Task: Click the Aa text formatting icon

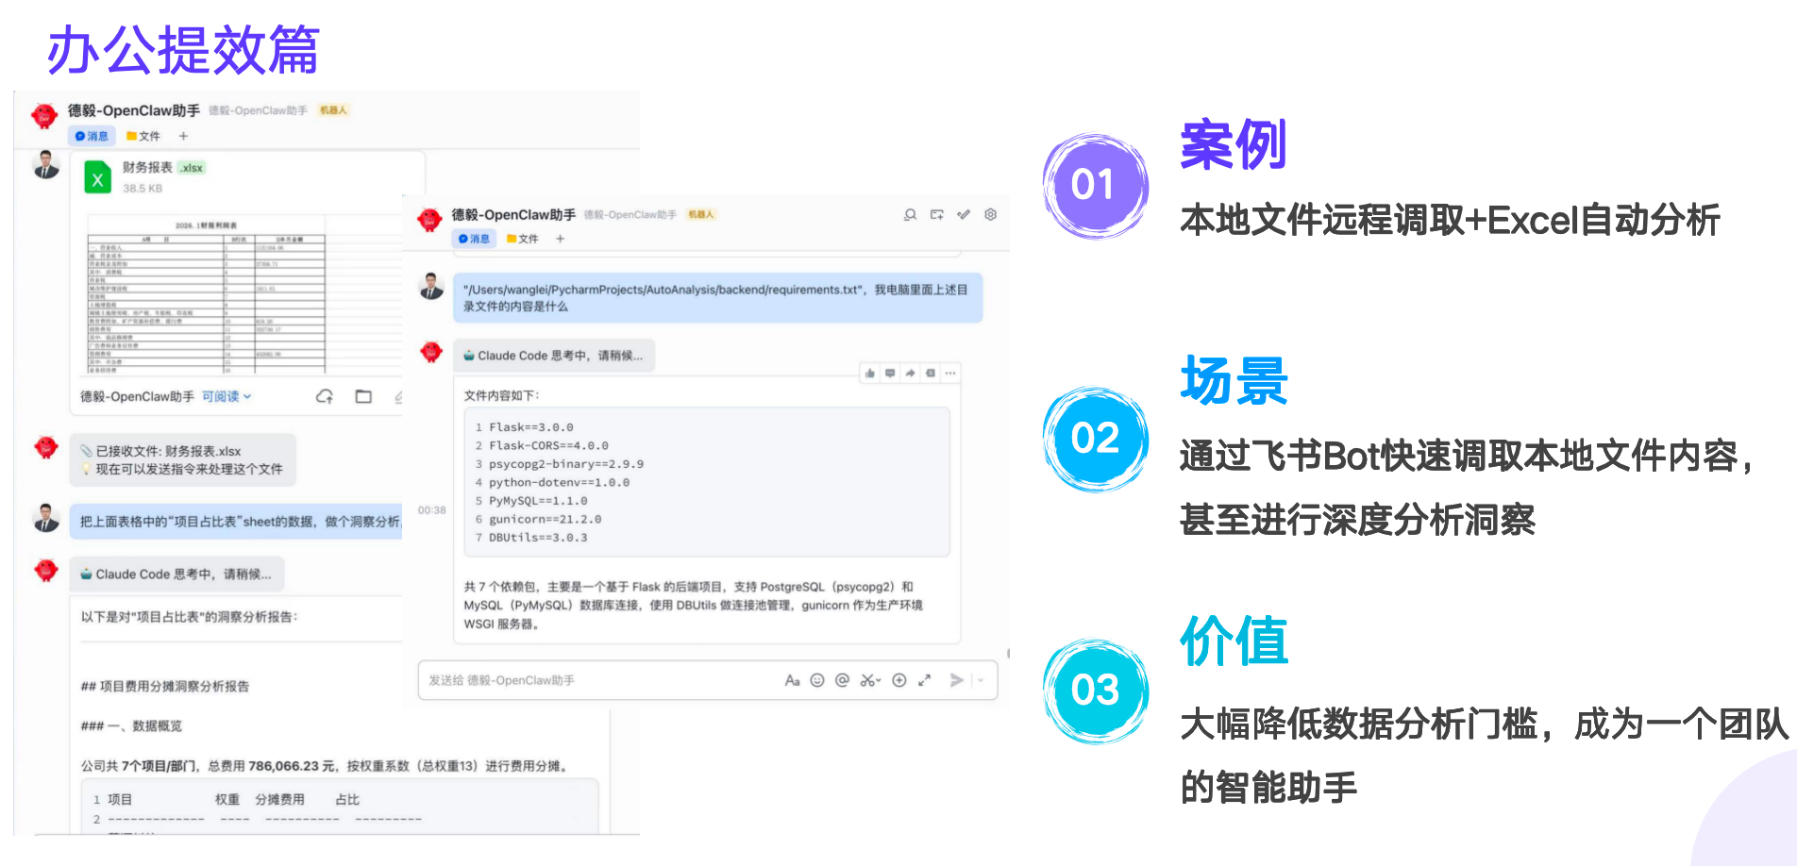Action: [x=792, y=680]
